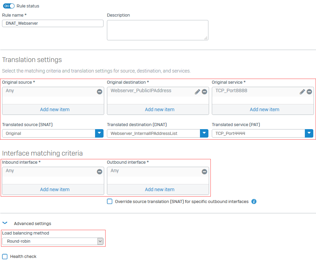Open Translated destination (DNAT) dropdown

tap(204, 134)
